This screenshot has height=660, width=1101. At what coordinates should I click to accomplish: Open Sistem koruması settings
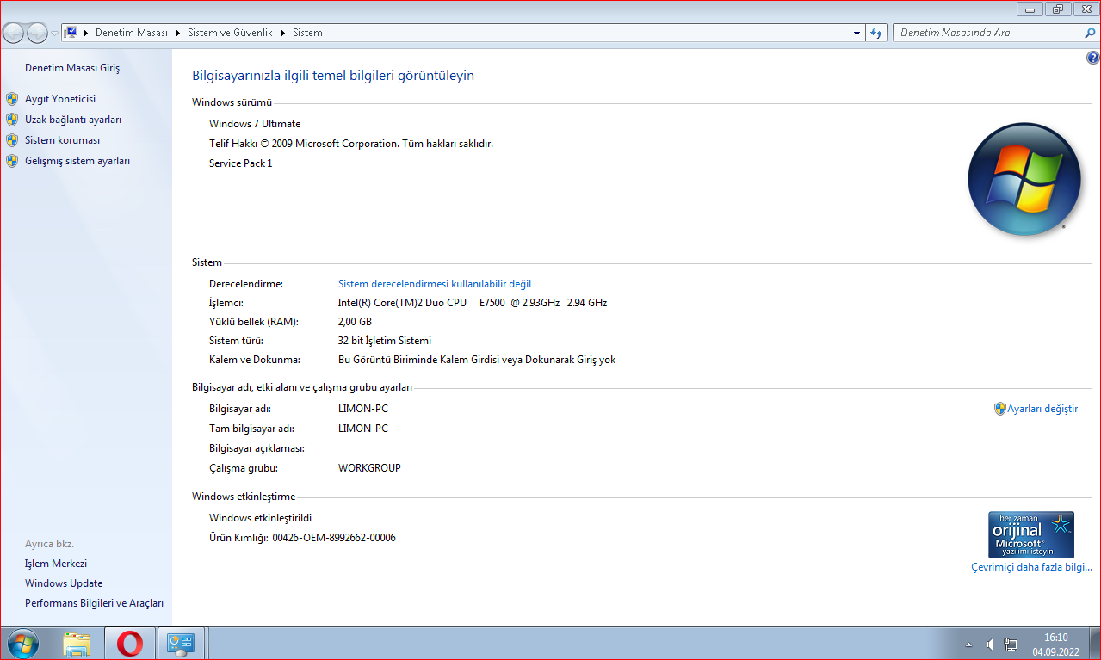(63, 140)
